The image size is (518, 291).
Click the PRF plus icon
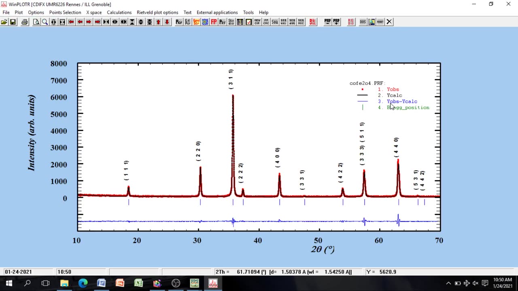tap(336, 22)
